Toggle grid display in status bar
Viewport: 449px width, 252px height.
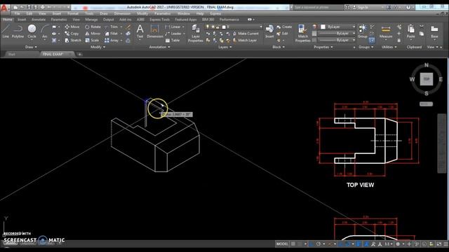pos(293,244)
